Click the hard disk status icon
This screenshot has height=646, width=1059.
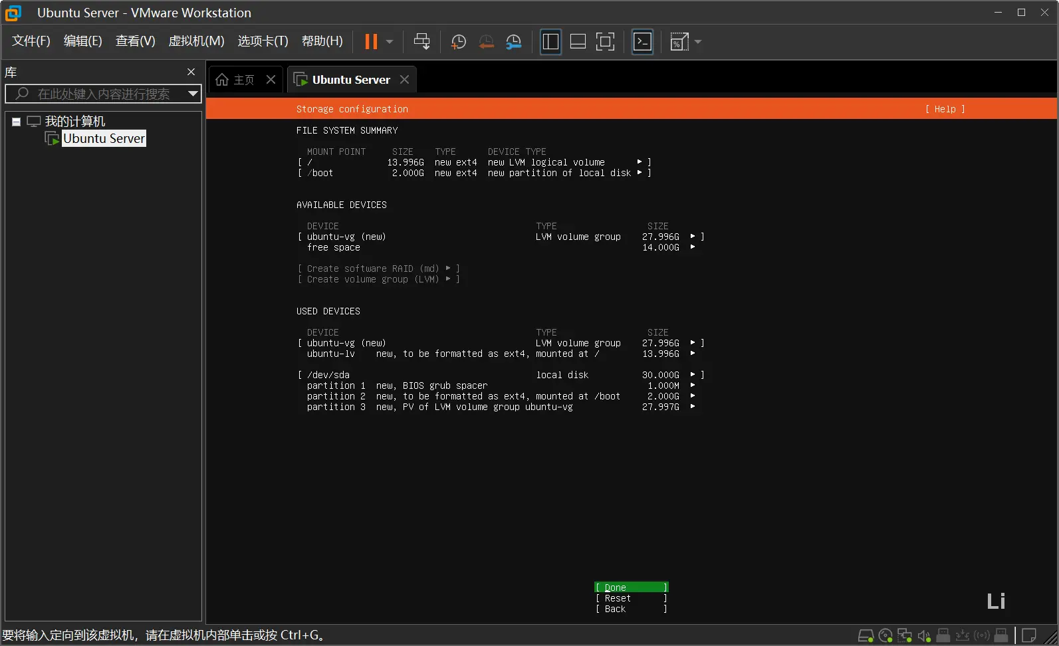click(866, 635)
